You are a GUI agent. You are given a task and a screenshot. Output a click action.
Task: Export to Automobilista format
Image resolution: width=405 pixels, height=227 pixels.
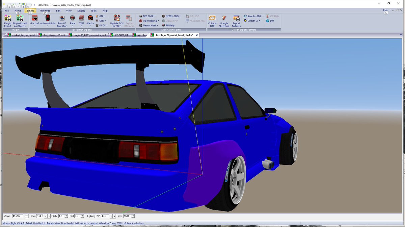coord(48,21)
